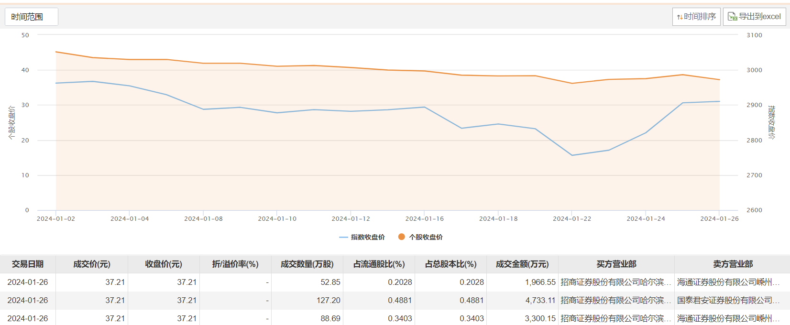Sort by the 交易日期 column header
This screenshot has height=325, width=790.
pyautogui.click(x=28, y=264)
